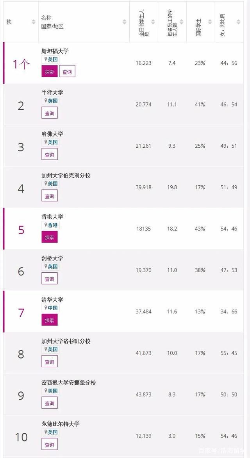250x458 pixels.
Task: Click 查询 button under 牛津大学
Action: (50, 113)
